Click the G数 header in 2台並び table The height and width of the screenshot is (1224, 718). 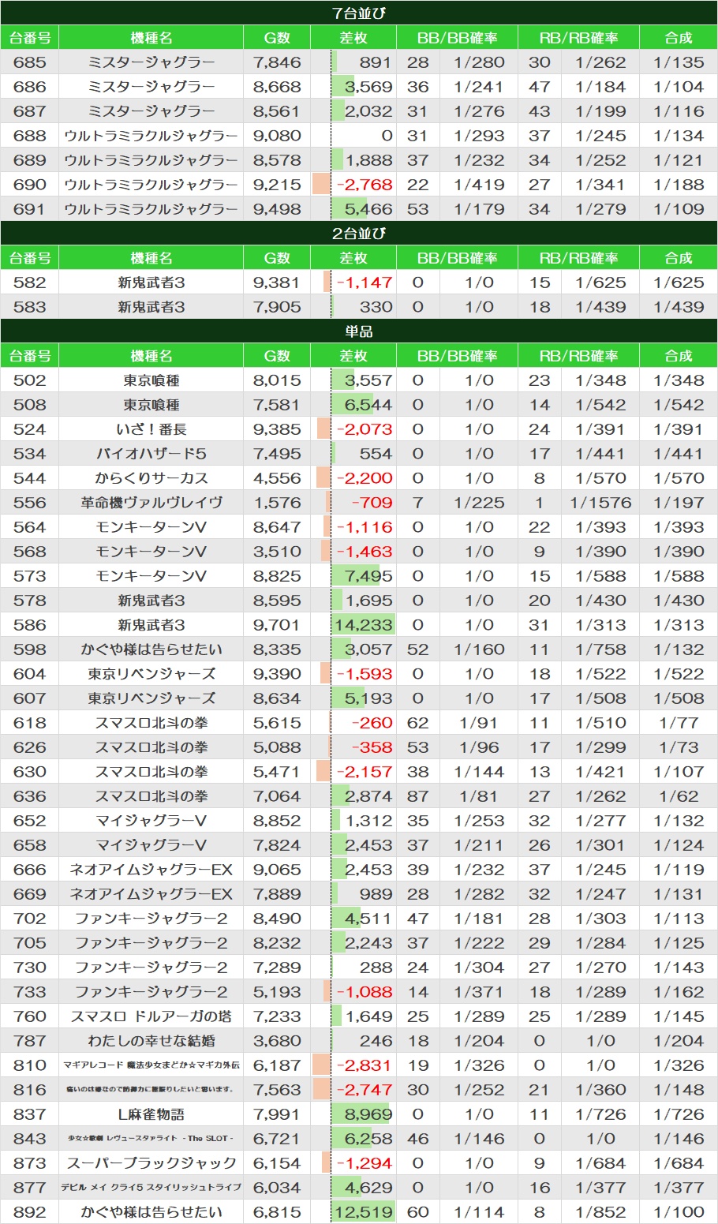tap(277, 258)
